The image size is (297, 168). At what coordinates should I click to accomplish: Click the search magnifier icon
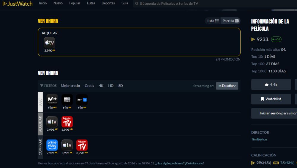137,4
